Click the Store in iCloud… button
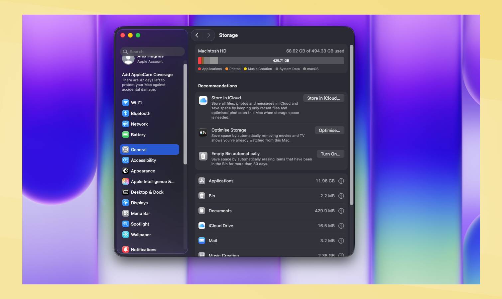Viewport: 502px width, 299px height. pos(323,98)
